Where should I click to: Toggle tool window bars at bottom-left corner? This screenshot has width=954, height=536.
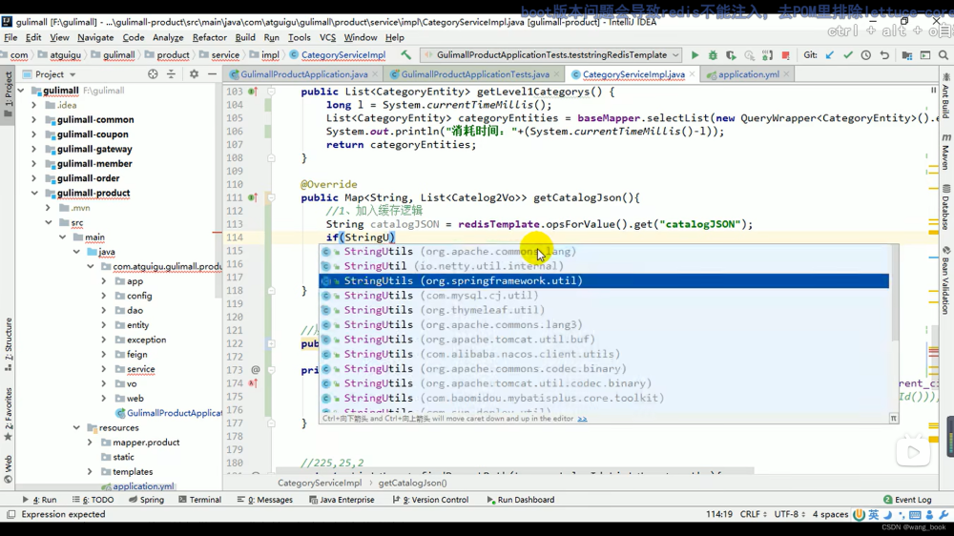[x=10, y=515]
